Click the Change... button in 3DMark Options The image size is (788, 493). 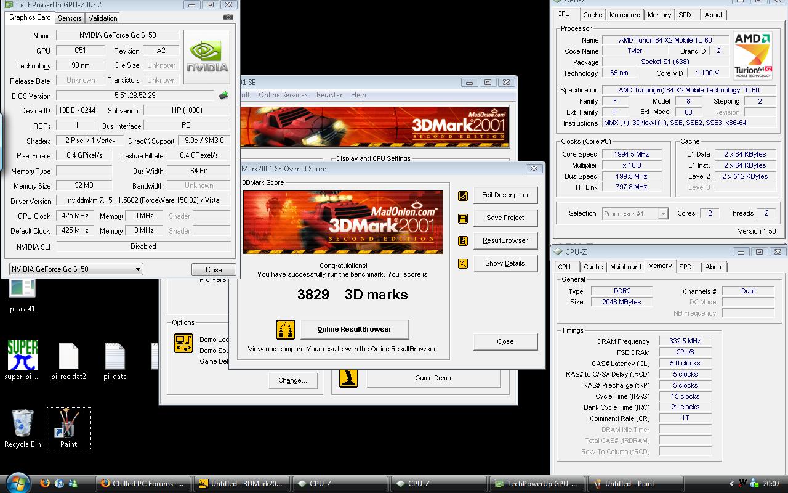coord(292,381)
